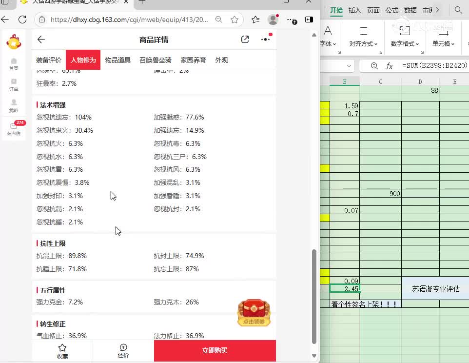Open 我的 in left sidebar
The image size is (469, 363).
pyautogui.click(x=14, y=106)
